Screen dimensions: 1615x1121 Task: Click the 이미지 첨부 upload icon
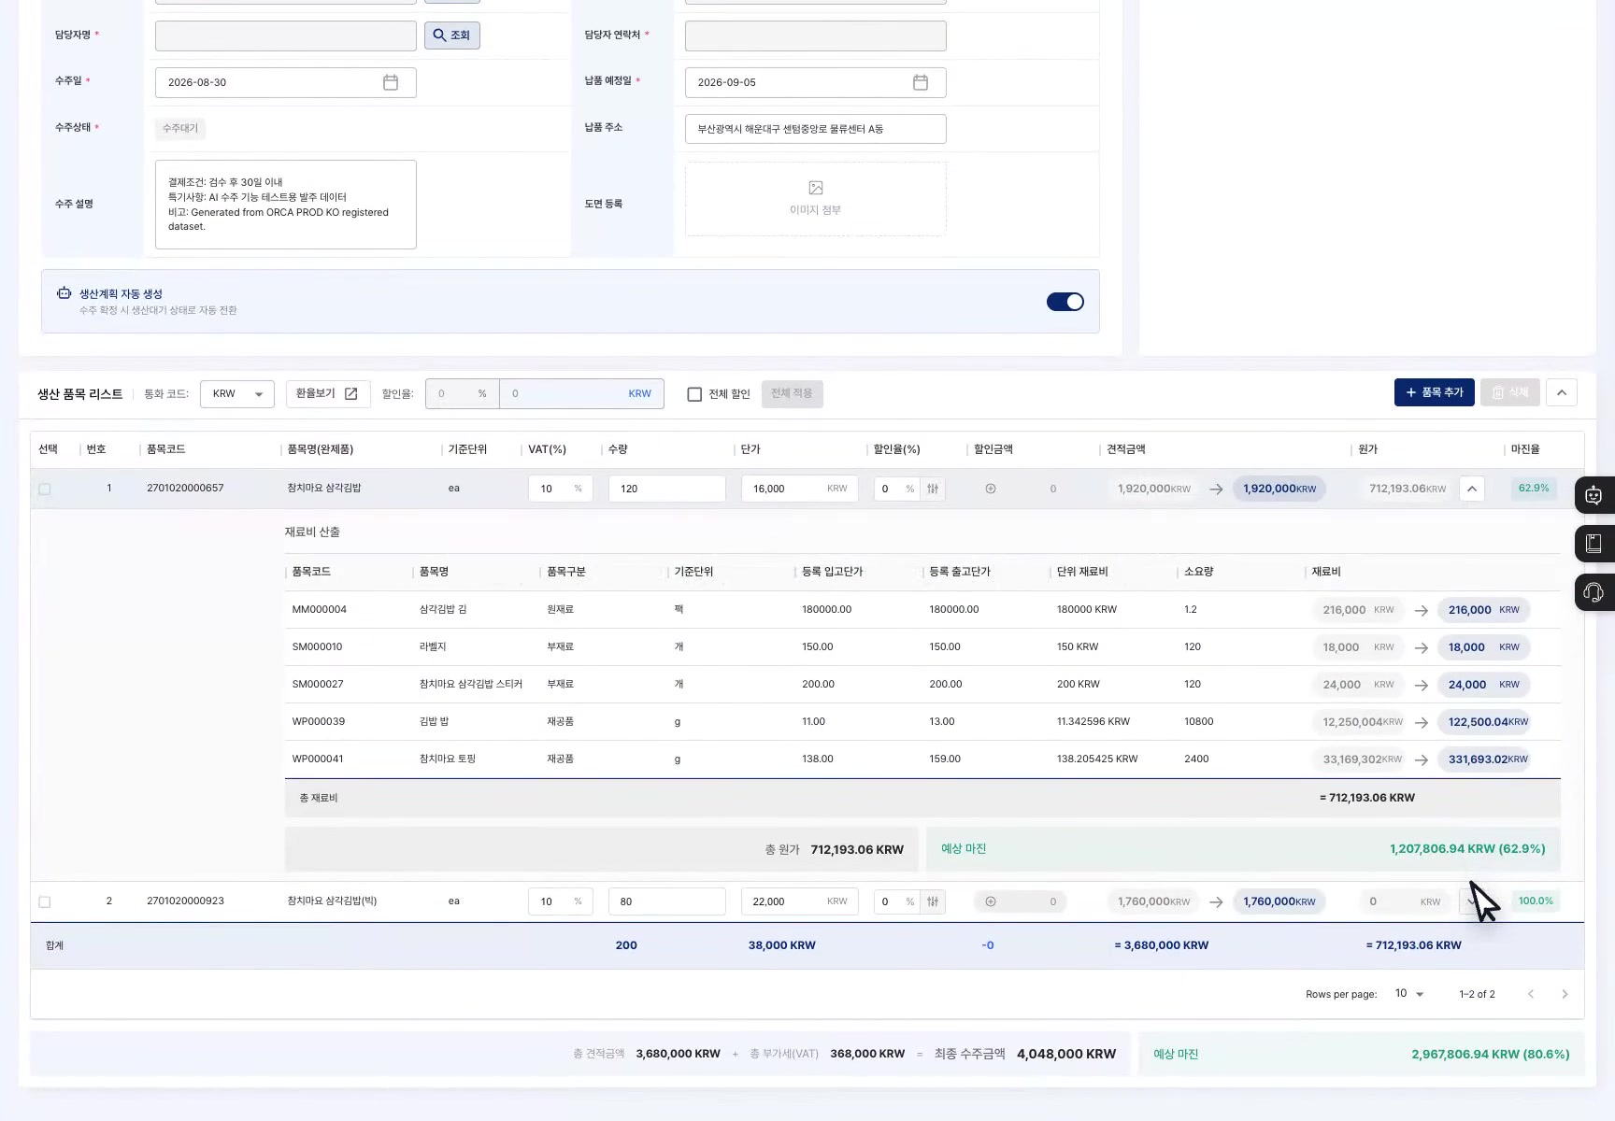click(816, 188)
